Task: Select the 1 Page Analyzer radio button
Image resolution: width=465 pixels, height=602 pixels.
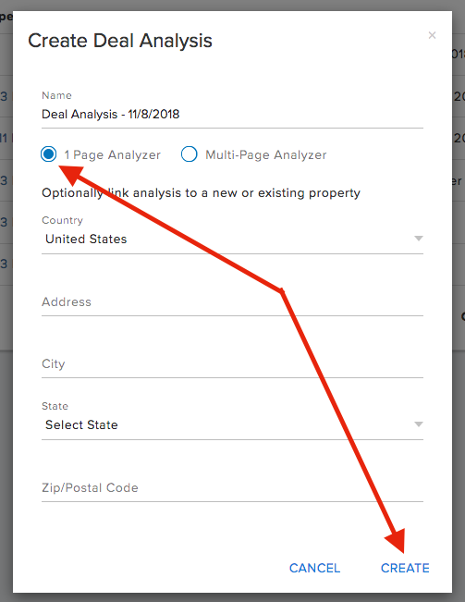Action: pyautogui.click(x=49, y=154)
